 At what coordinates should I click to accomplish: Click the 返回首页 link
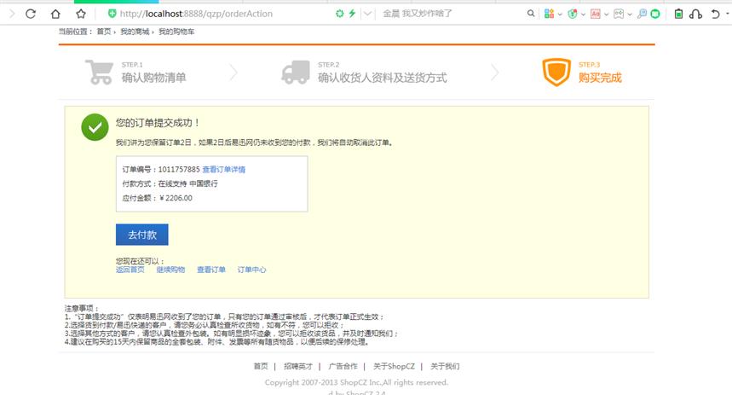[x=130, y=270]
